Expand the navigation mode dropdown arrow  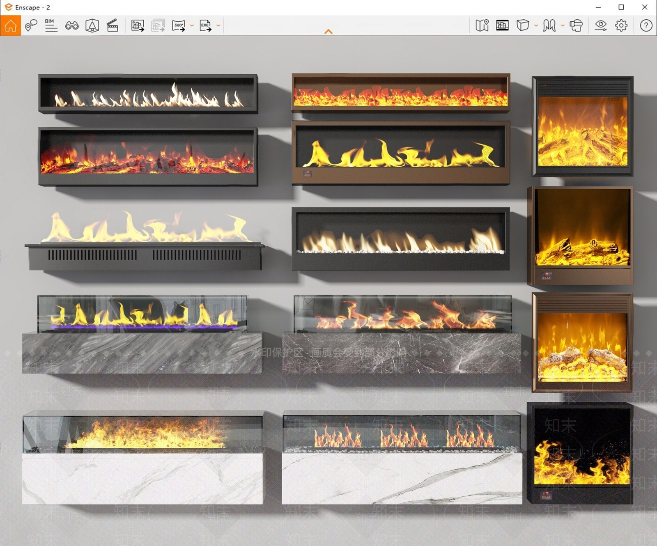point(563,25)
